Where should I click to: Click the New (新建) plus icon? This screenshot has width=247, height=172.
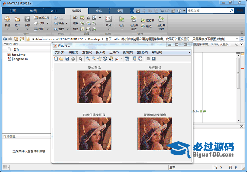pyautogui.click(x=7, y=19)
